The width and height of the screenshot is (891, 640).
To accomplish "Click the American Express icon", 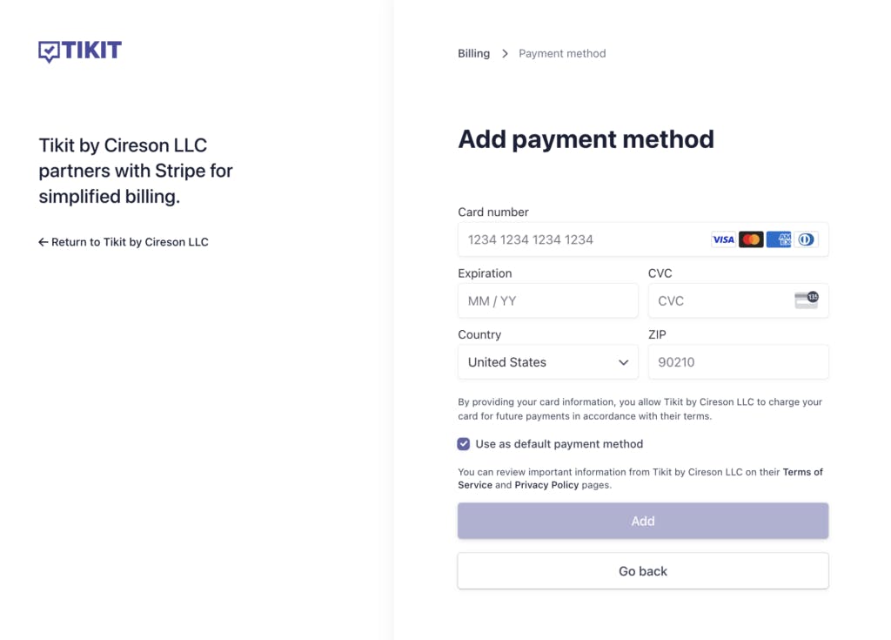I will [x=779, y=239].
